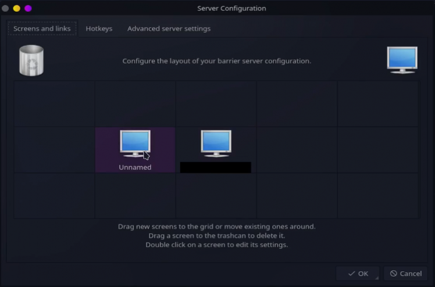Select the new screen monitor icon at top right
The width and height of the screenshot is (435, 287).
tap(402, 60)
